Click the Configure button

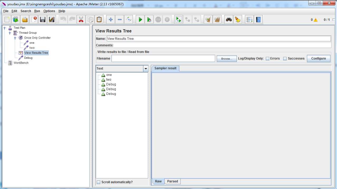click(318, 59)
